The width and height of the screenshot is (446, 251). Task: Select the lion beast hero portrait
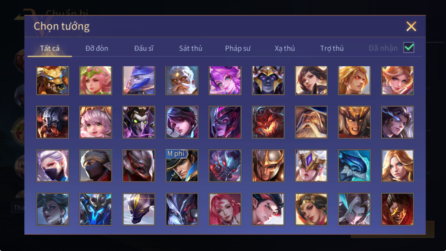(x=53, y=80)
